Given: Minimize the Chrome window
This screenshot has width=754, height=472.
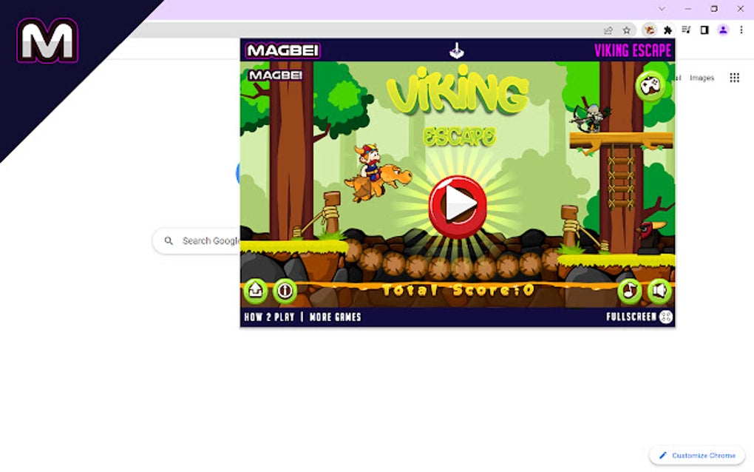Looking at the screenshot, I should [687, 9].
